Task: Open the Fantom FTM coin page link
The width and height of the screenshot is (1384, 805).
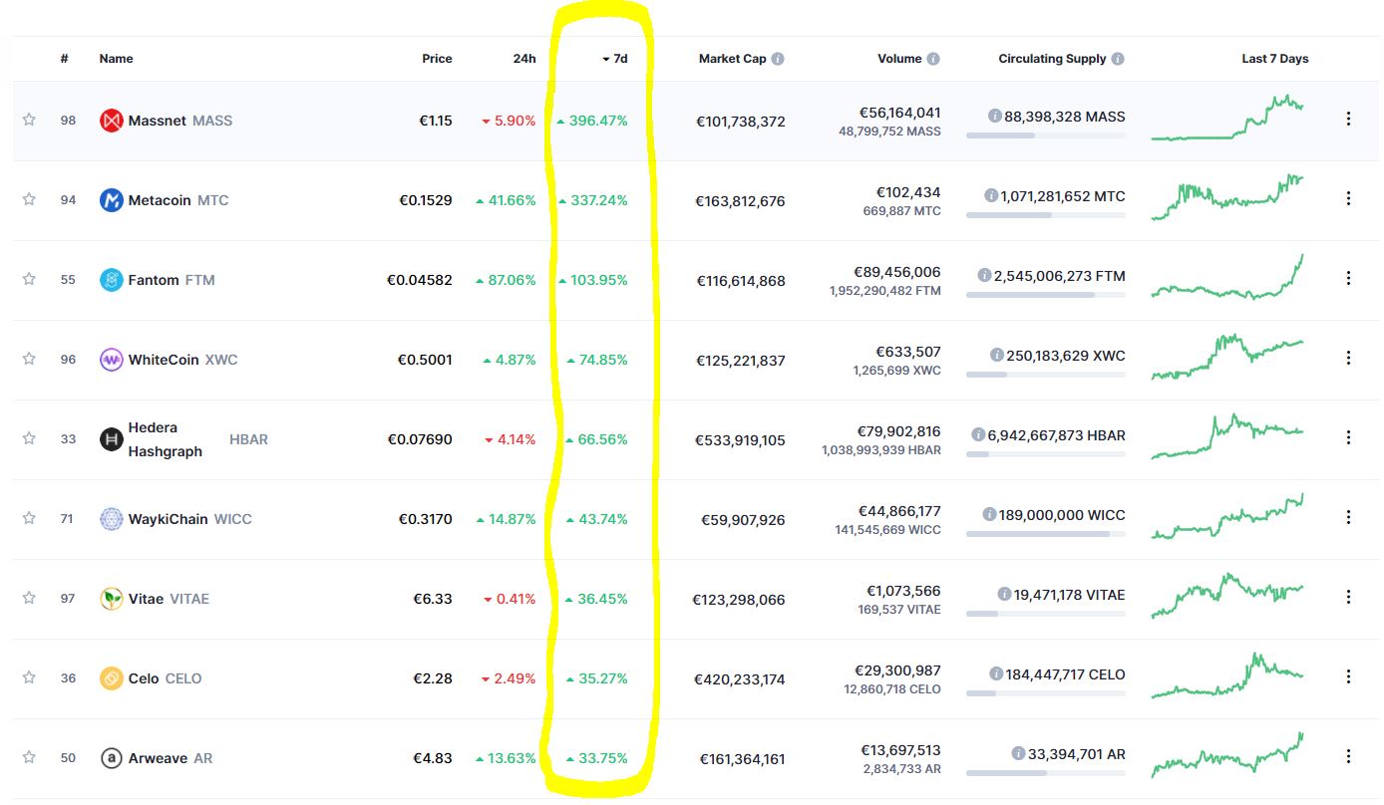Action: pyautogui.click(x=172, y=280)
